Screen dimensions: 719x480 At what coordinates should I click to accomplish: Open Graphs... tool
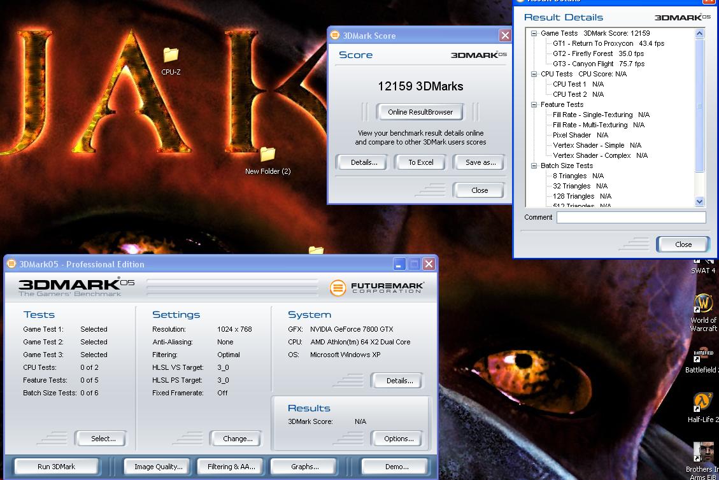click(x=304, y=467)
